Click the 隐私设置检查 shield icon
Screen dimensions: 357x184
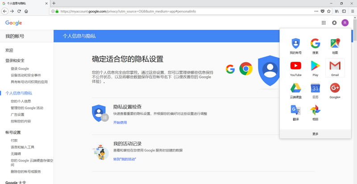100,113
